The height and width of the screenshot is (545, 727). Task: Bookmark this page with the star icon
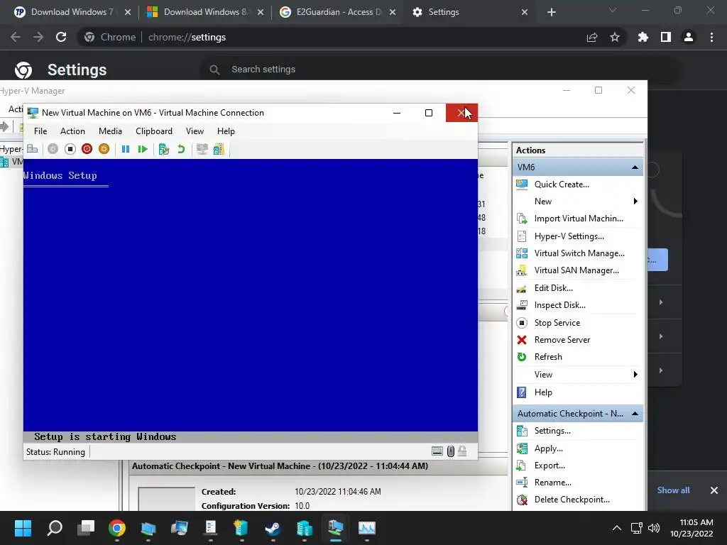[615, 37]
